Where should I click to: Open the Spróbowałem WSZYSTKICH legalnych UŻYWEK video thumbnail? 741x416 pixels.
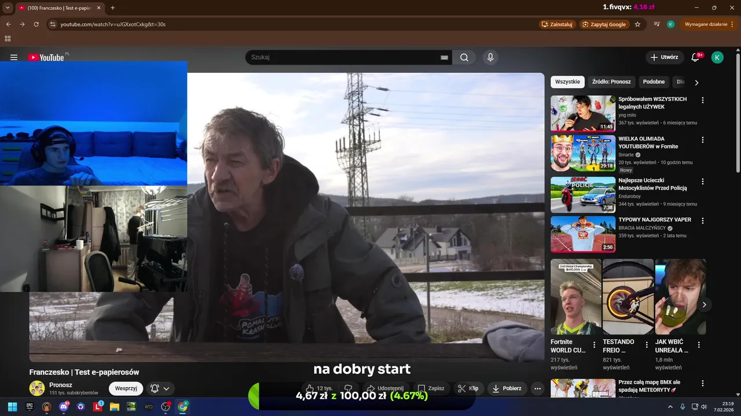(583, 114)
